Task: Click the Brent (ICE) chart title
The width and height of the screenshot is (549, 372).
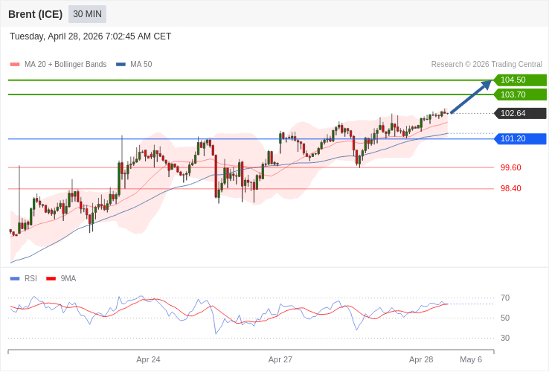Action: point(35,14)
